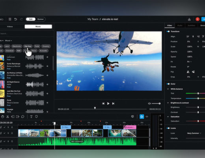The height and width of the screenshot is (158, 205).
Task: Collapse the White balance group
Action: [x=168, y=89]
